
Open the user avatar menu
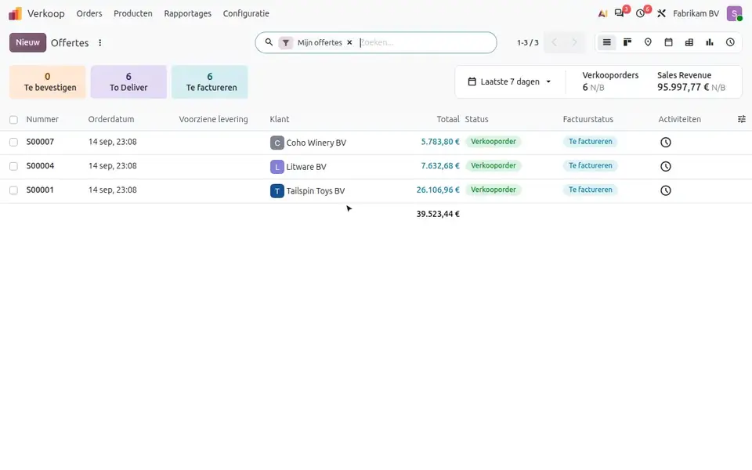tap(734, 13)
